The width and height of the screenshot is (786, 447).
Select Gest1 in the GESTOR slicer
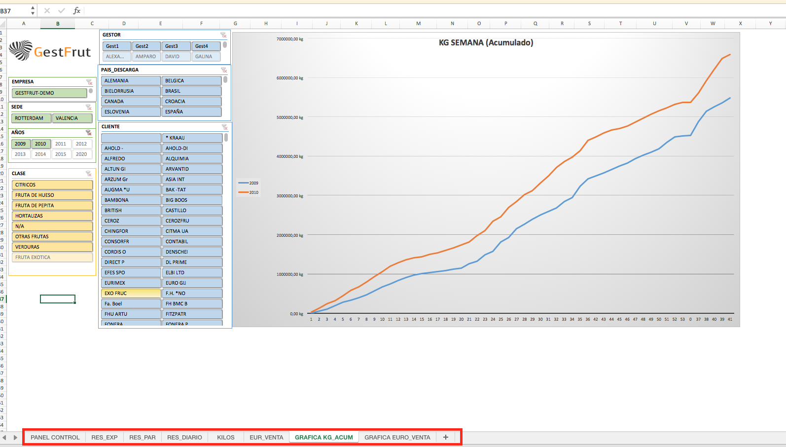[116, 46]
